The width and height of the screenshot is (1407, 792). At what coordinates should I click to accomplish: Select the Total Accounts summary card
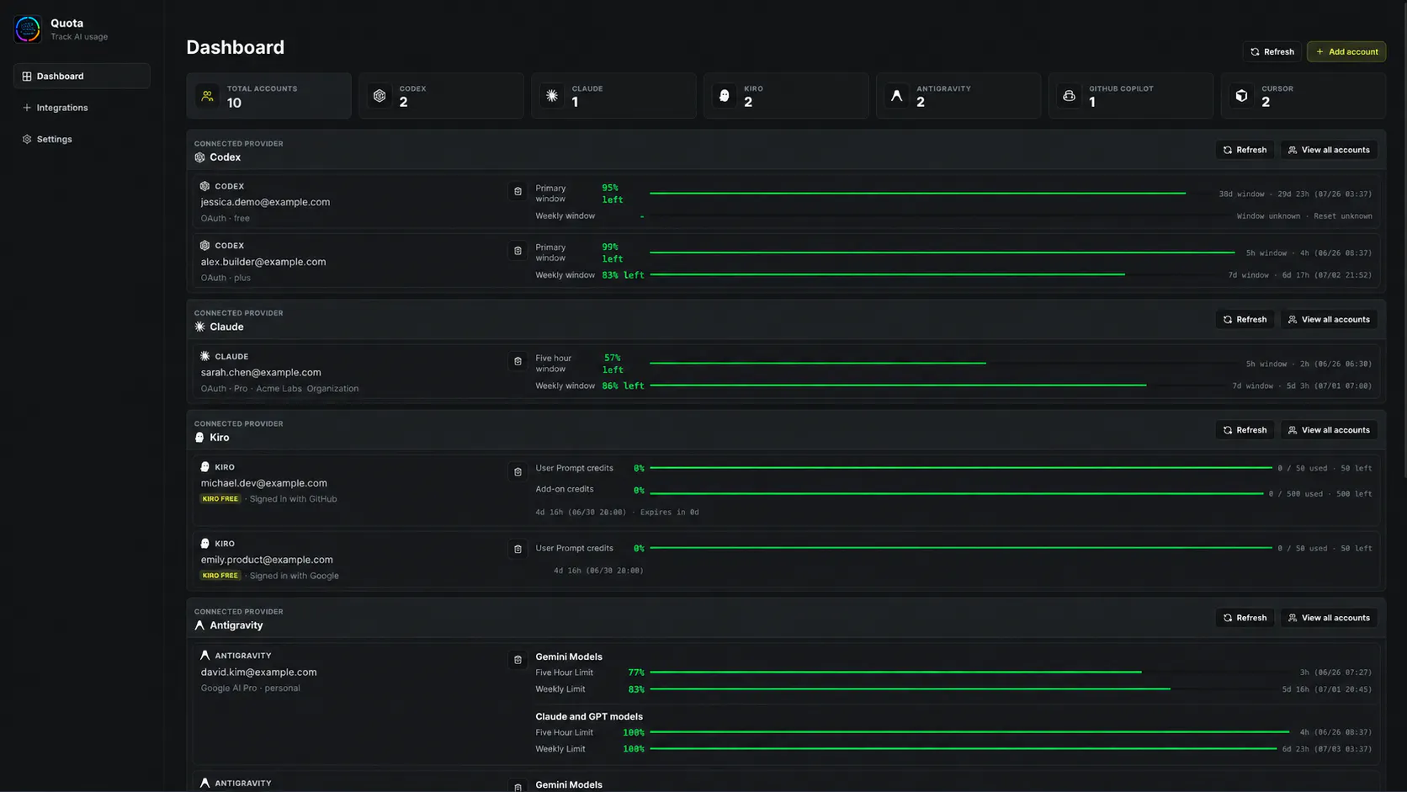[x=268, y=96]
